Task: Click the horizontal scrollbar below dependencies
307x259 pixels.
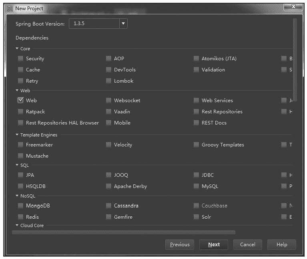Action: [x=123, y=232]
